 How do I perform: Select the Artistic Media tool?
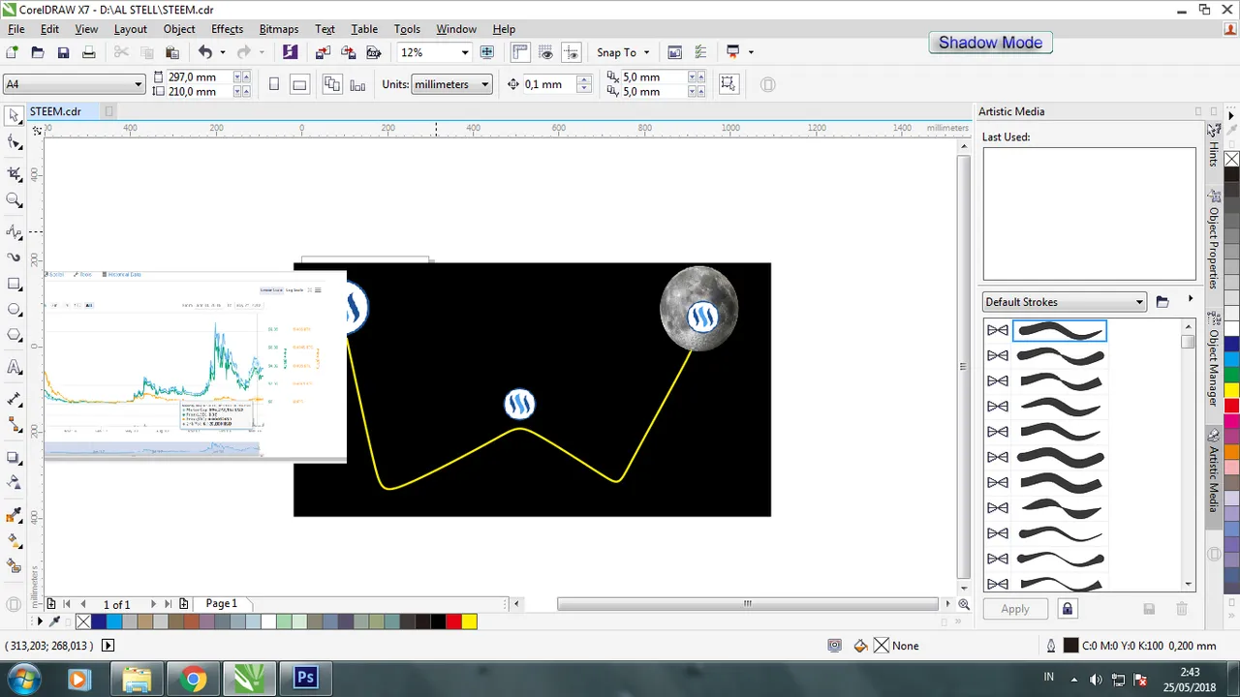click(x=15, y=258)
